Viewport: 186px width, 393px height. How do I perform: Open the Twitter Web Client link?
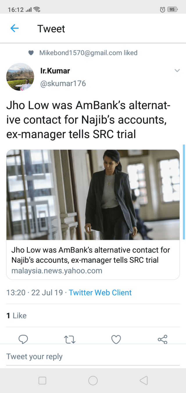click(x=100, y=292)
